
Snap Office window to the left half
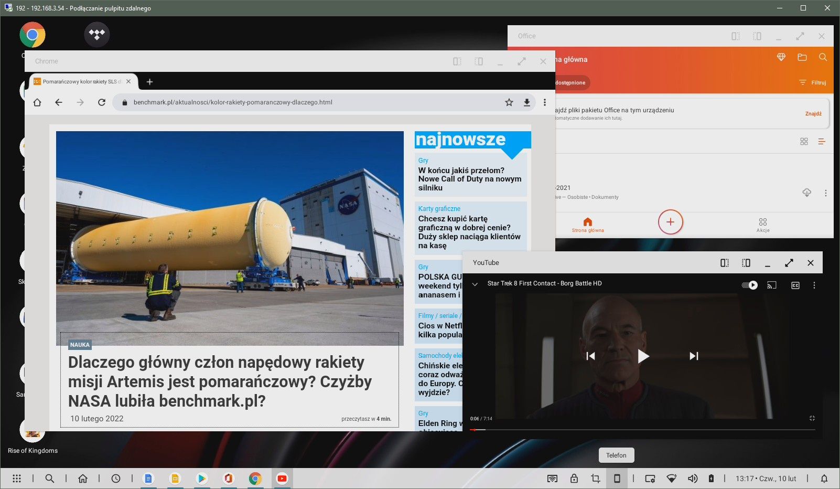tap(736, 36)
